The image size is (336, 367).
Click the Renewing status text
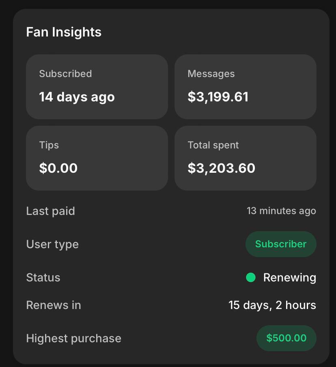tap(289, 277)
